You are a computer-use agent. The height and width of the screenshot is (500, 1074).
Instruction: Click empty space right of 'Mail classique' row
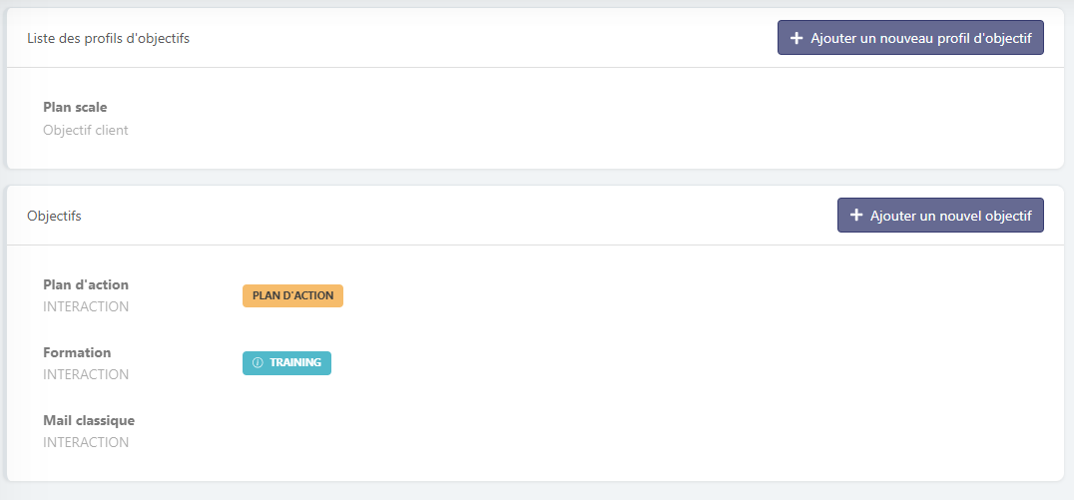pyautogui.click(x=599, y=431)
